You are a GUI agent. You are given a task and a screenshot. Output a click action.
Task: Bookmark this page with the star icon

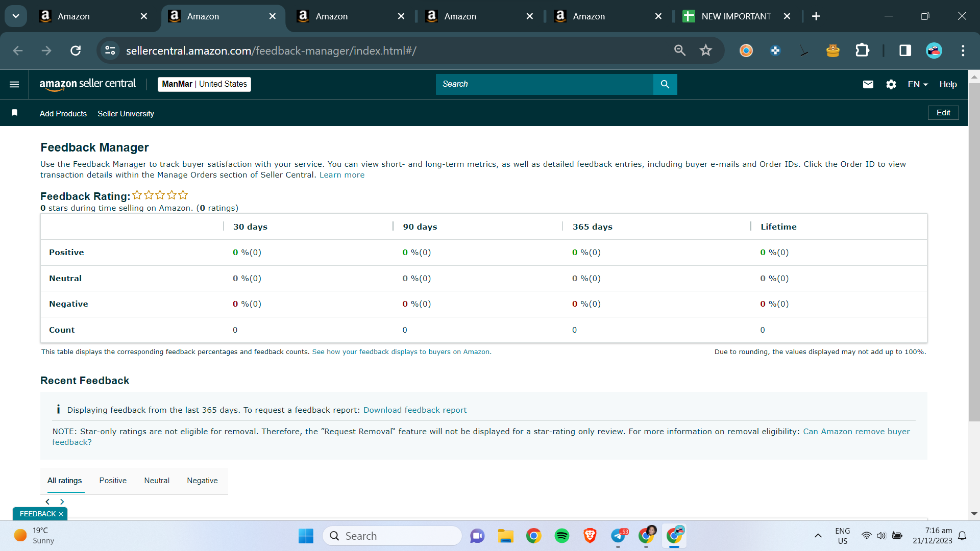coord(706,51)
